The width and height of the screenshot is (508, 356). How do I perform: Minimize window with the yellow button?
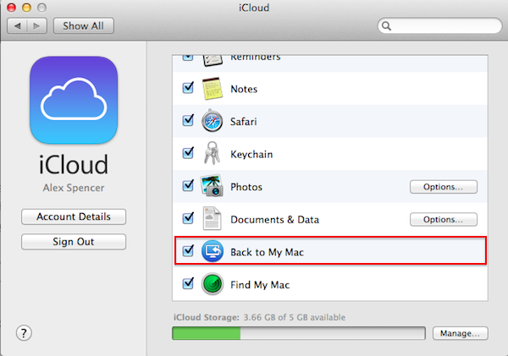pos(26,8)
